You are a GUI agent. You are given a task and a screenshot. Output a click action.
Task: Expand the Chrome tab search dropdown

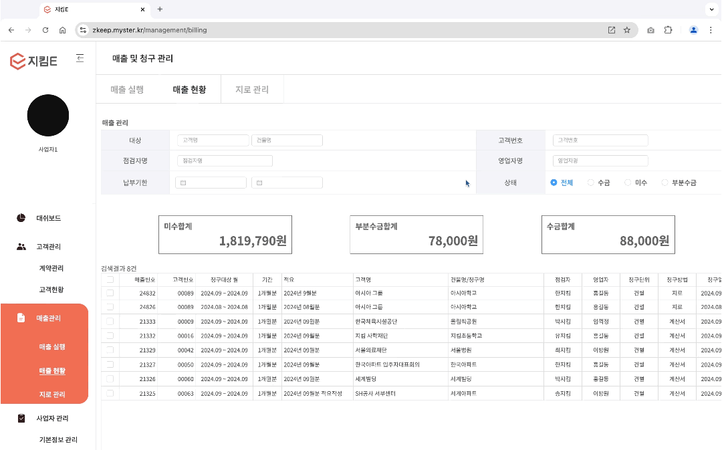(711, 9)
